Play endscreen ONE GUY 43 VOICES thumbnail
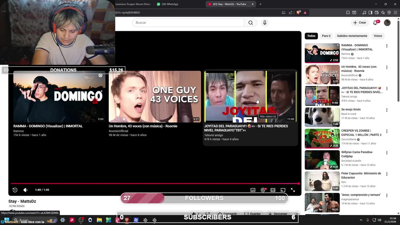Viewport: 400px width, 225px height. click(x=155, y=97)
